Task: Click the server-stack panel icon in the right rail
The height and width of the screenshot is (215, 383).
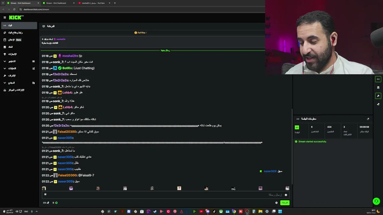Action: click(x=378, y=87)
